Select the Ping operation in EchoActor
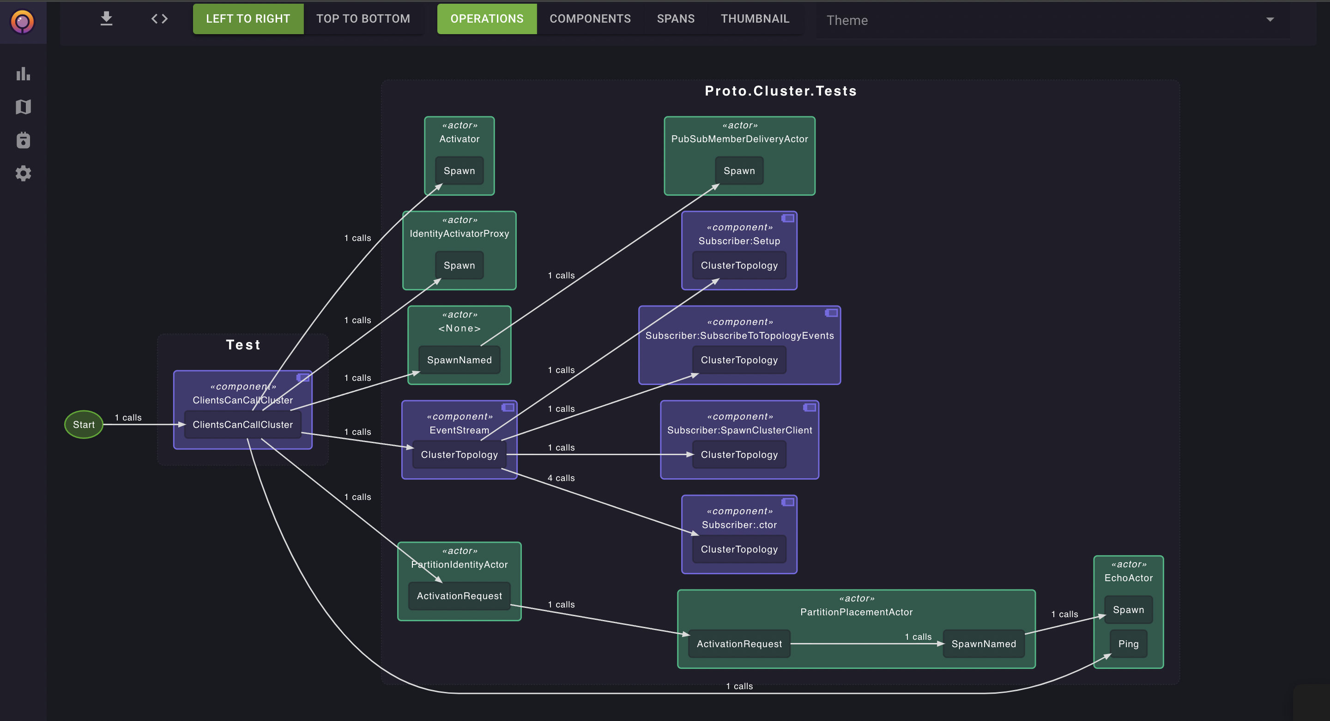Screen dimensions: 1330x721 click(1128, 643)
